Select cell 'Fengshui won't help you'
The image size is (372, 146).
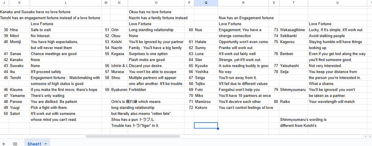(x=243, y=90)
